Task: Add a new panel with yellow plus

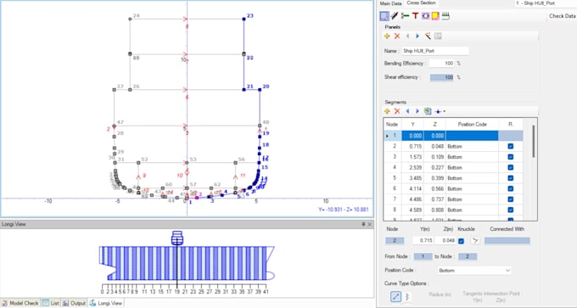Action: pyautogui.click(x=387, y=36)
